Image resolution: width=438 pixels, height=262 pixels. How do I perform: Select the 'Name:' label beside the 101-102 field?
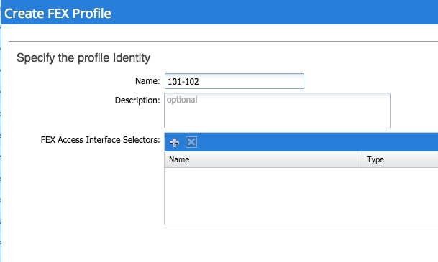point(147,81)
